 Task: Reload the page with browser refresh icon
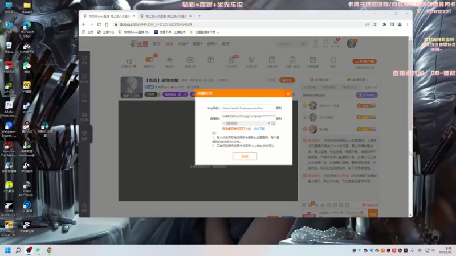(x=99, y=24)
